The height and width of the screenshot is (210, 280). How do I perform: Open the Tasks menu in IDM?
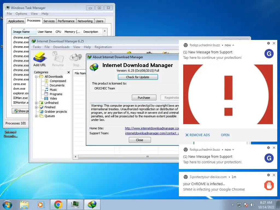(37, 47)
